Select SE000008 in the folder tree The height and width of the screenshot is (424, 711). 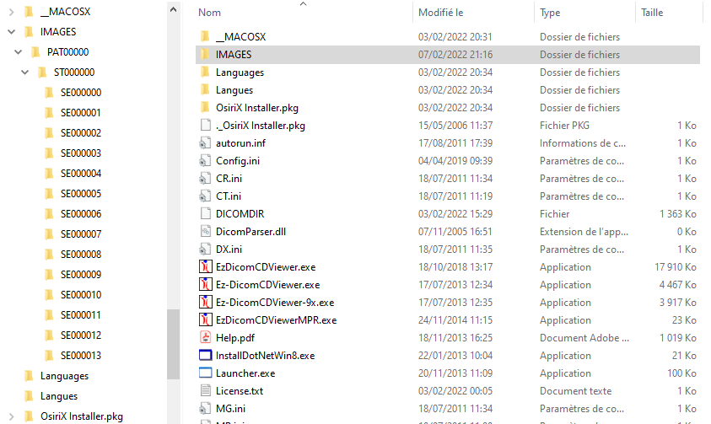81,254
